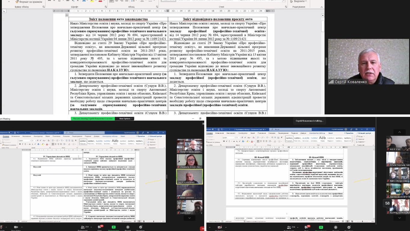The height and width of the screenshot is (231, 410).
Task: Click the video camera icon in left Zoom window
Action: (15, 227)
